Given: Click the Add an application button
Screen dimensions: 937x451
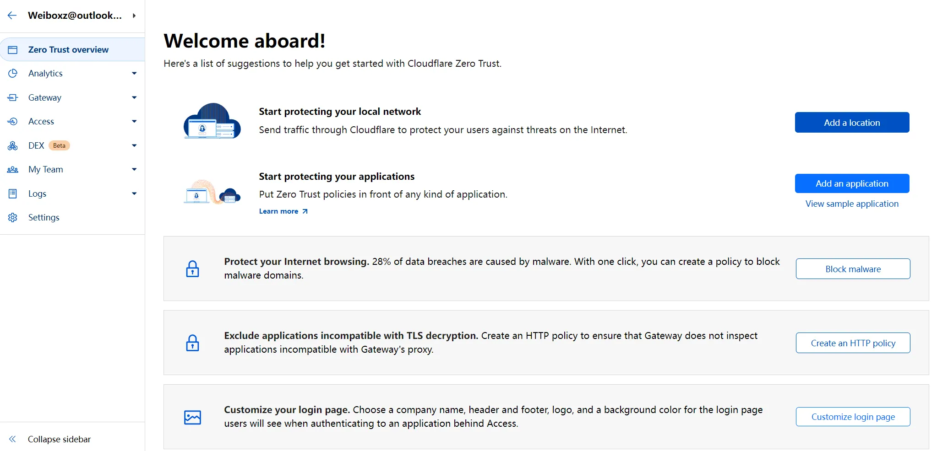Looking at the screenshot, I should point(852,183).
